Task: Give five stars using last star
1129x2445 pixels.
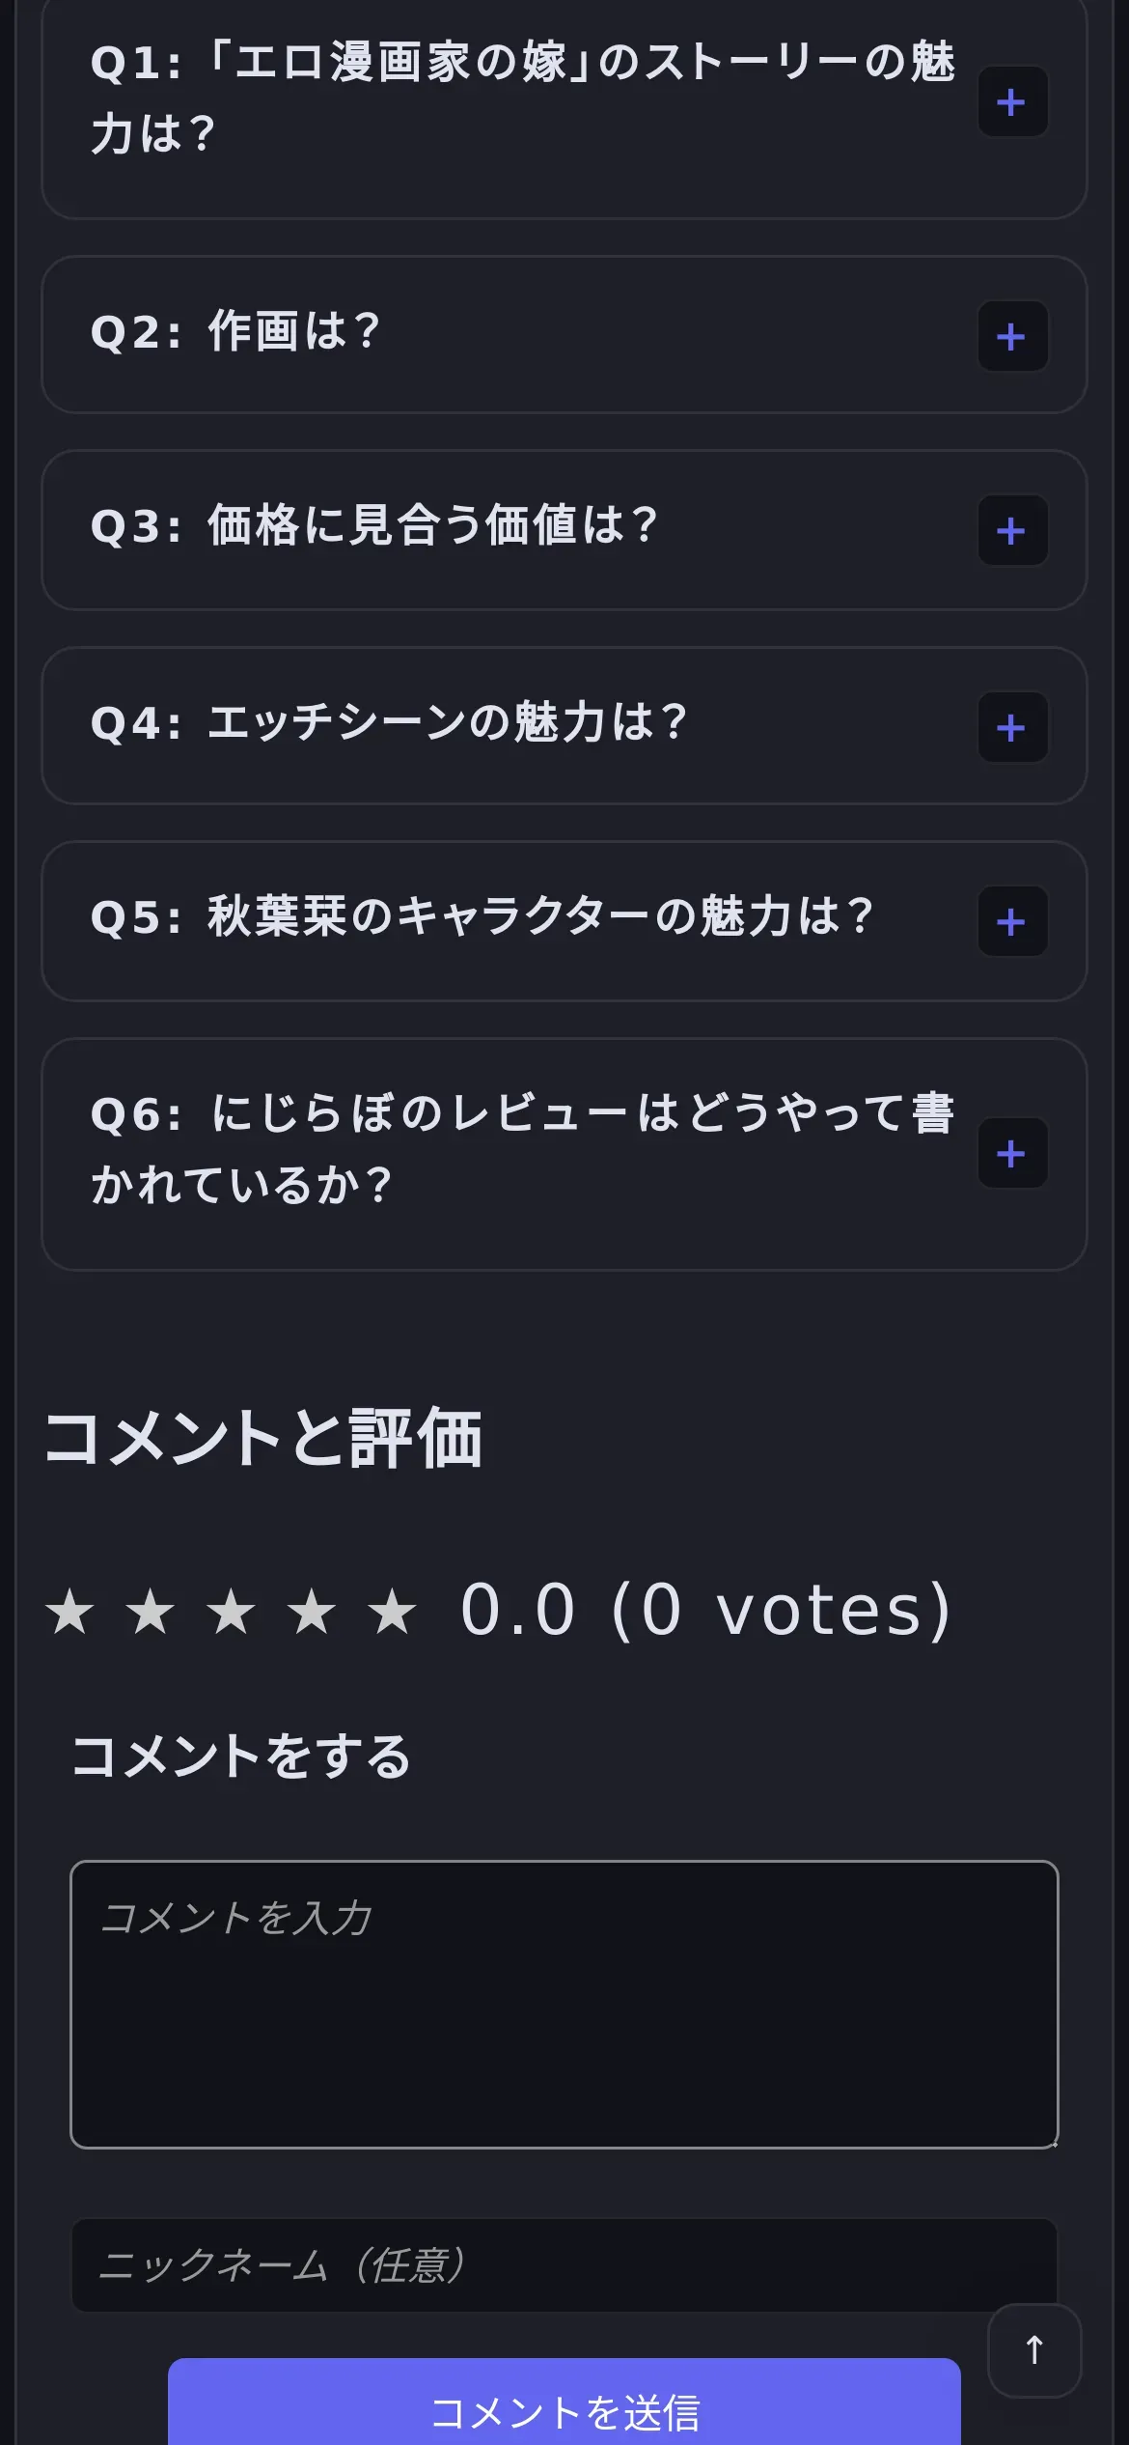Action: tap(392, 1612)
